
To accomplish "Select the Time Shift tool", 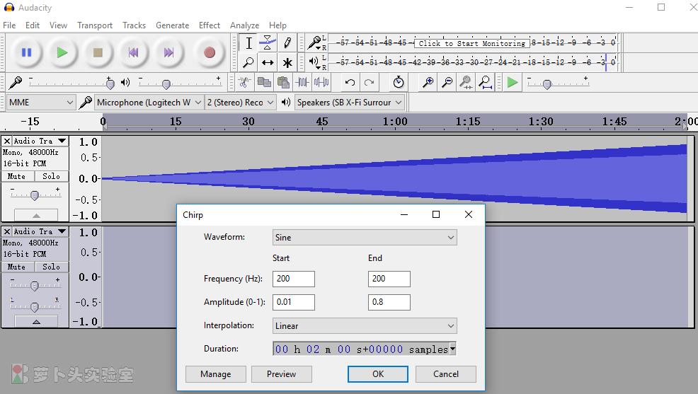I will click(268, 62).
